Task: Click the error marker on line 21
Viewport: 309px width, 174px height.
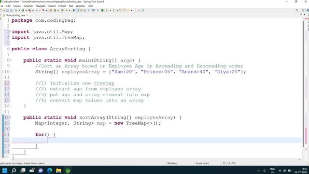Action: [3, 134]
